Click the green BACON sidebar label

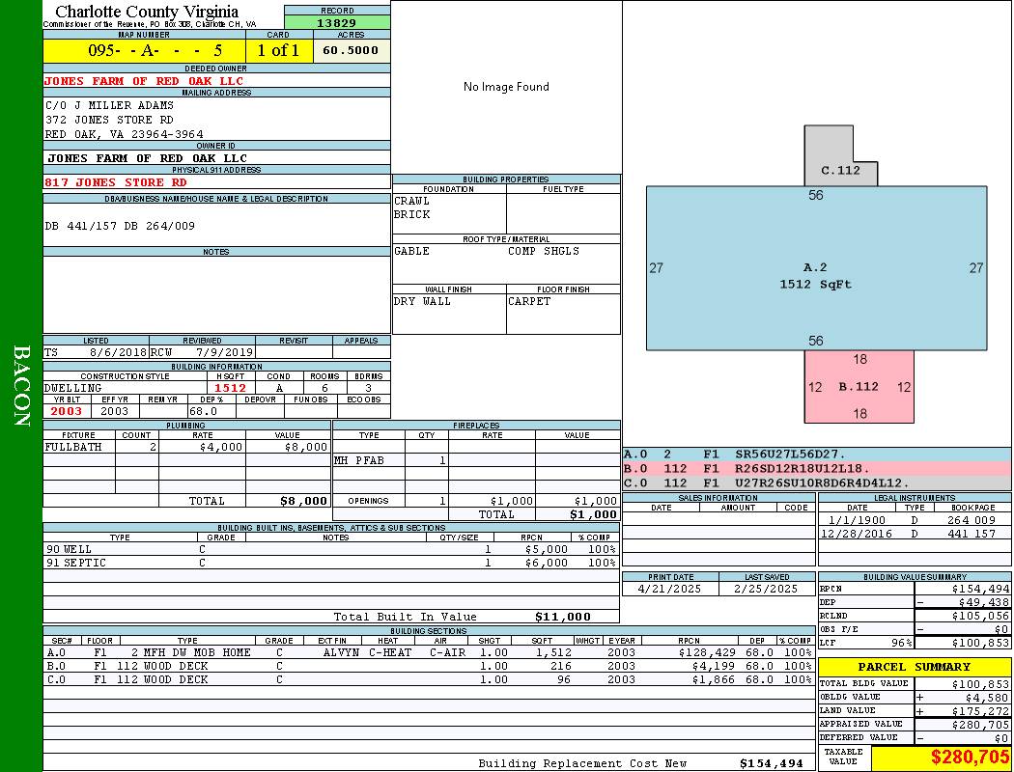pos(21,386)
